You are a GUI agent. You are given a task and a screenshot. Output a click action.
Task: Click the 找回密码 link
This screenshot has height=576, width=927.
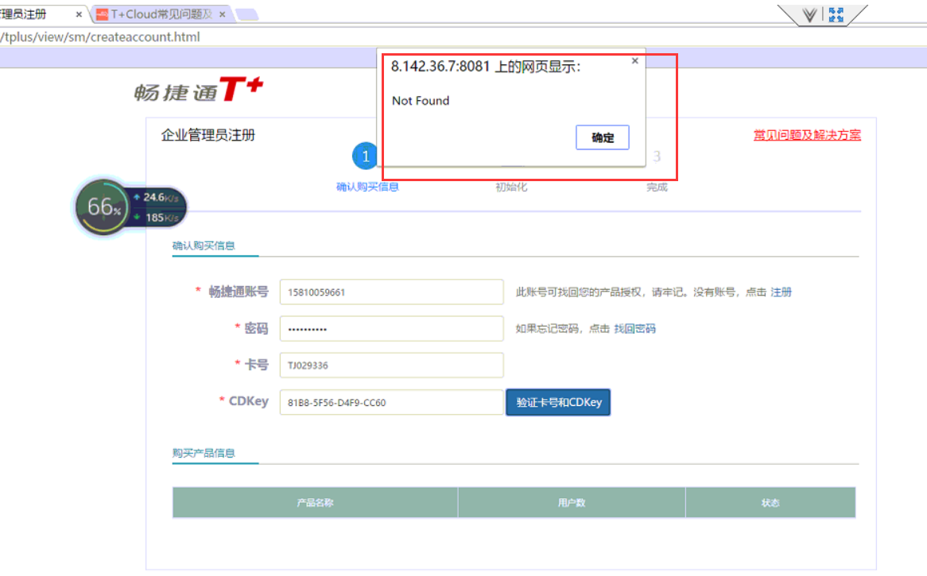634,328
